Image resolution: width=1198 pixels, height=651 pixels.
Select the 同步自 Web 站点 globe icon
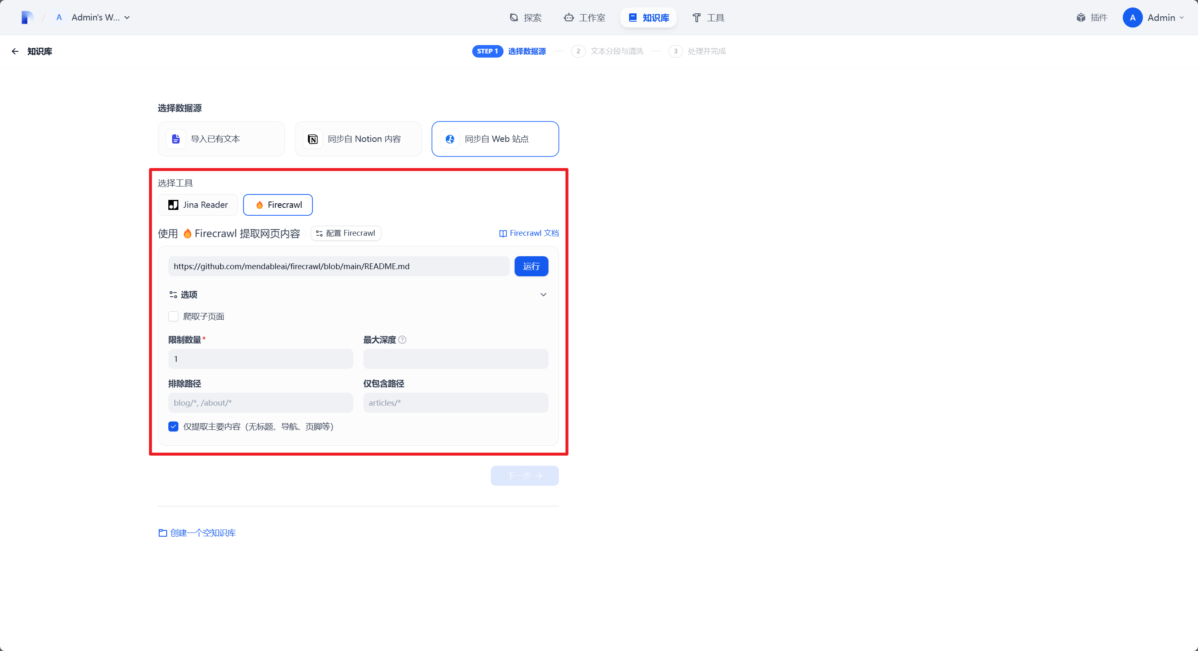click(450, 139)
